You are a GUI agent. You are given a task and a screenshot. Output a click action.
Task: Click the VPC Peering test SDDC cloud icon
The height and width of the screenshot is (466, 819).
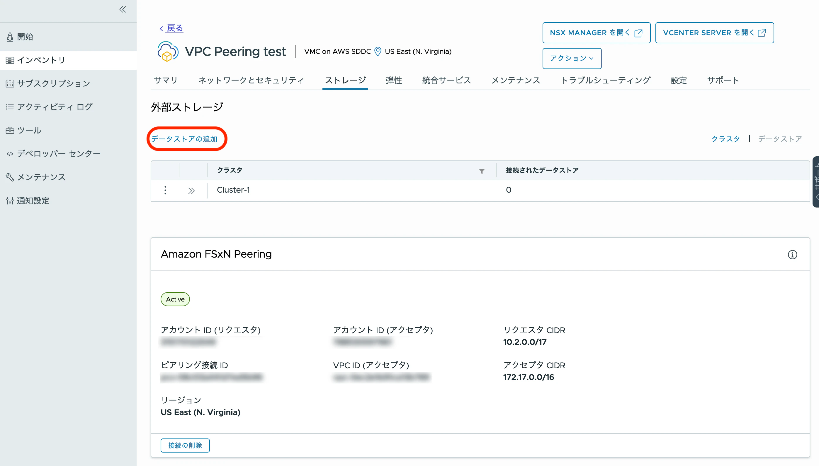click(168, 52)
